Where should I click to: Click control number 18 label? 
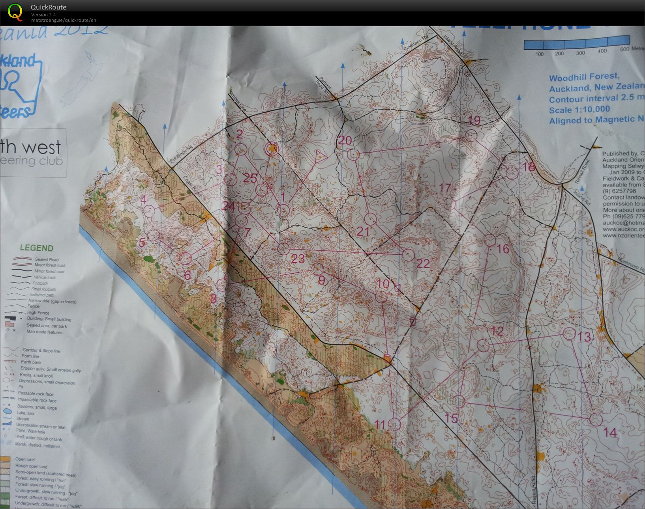[529, 167]
